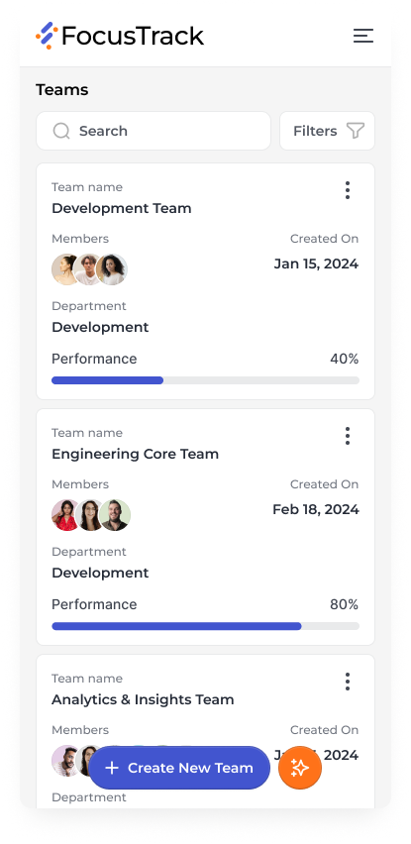The height and width of the screenshot is (844, 411).
Task: Click the Create New Team button
Action: point(179,768)
